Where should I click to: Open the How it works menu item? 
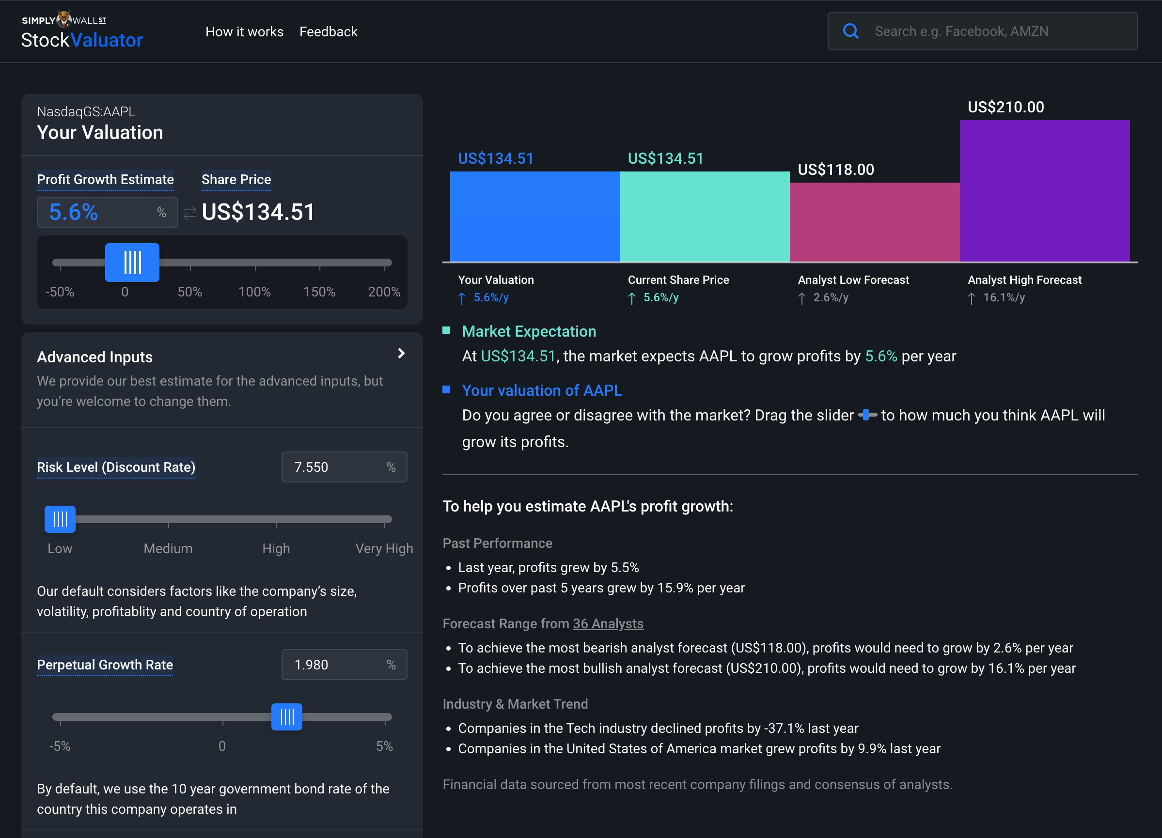(244, 32)
